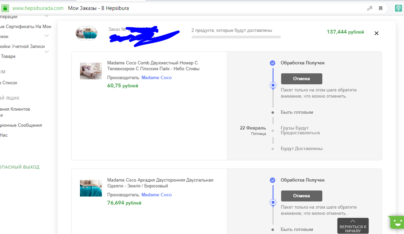404x234 pixels.
Task: Open the Comb bedding set product thumbnail
Action: click(x=91, y=71)
